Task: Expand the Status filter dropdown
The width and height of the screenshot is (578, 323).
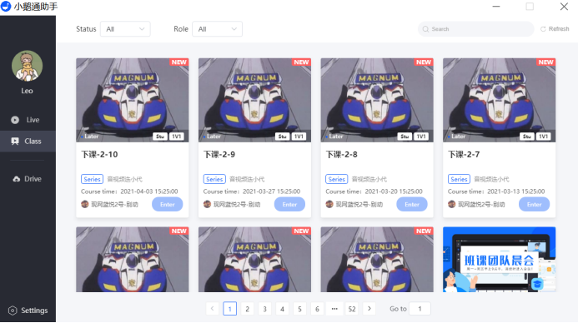Action: 125,29
